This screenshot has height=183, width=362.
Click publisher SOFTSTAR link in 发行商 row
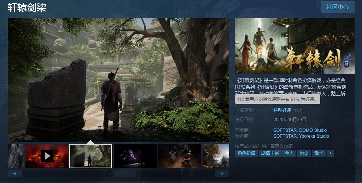coord(285,136)
